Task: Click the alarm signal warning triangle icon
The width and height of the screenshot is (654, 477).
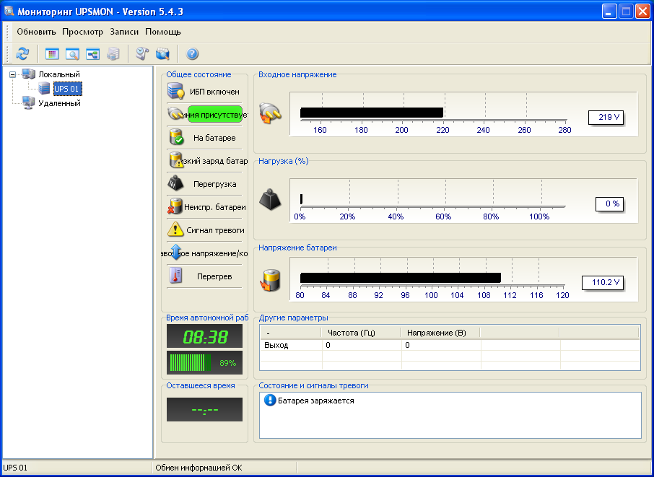Action: click(175, 230)
